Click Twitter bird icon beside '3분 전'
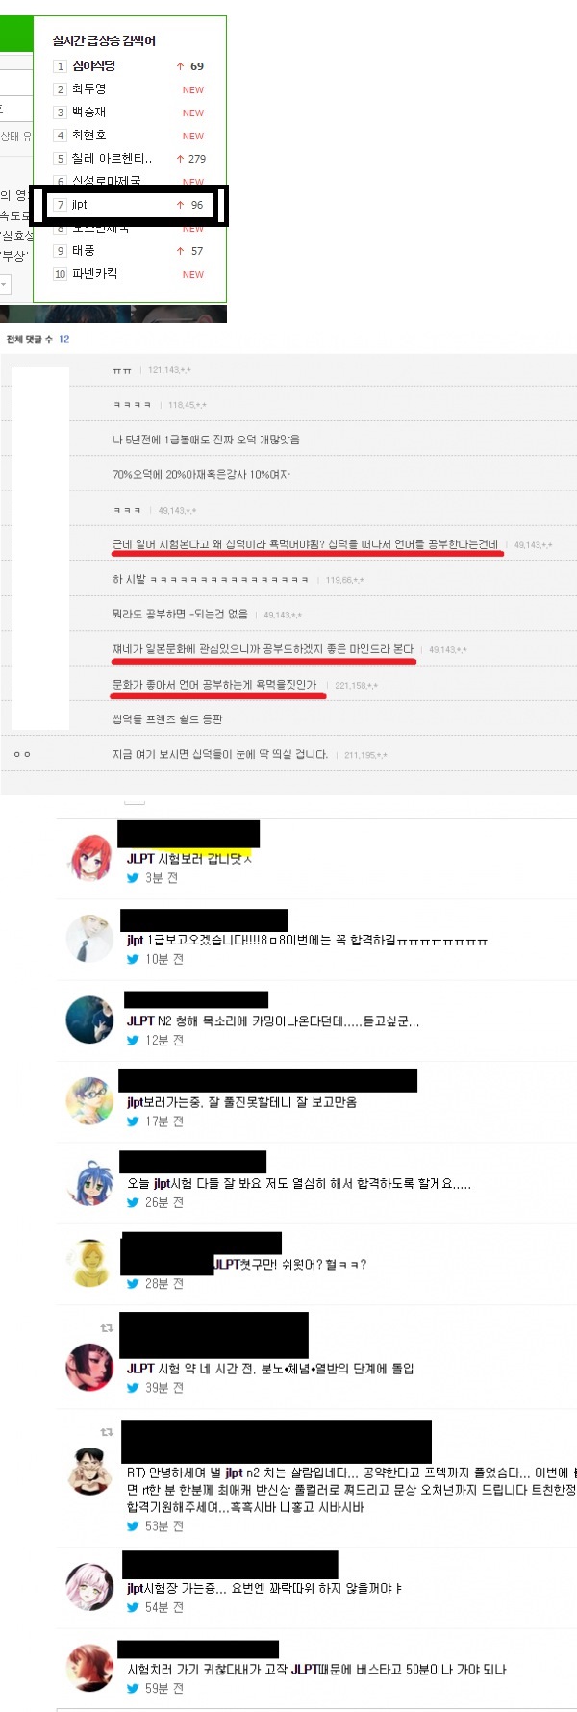 click(133, 878)
